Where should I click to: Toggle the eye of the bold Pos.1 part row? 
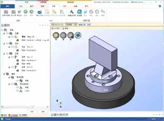click(x=12, y=37)
